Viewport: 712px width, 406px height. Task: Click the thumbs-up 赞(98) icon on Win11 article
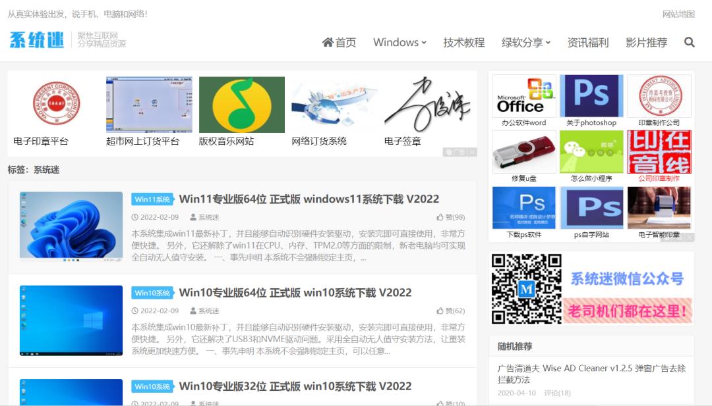click(x=440, y=217)
